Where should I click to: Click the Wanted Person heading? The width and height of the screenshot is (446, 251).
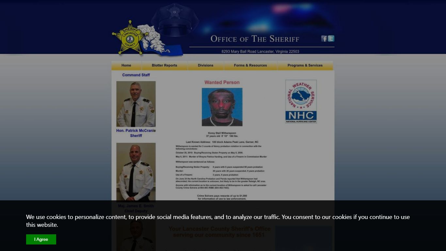222,82
